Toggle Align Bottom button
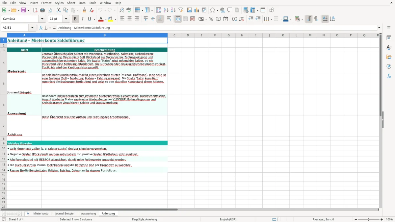 click(x=160, y=19)
